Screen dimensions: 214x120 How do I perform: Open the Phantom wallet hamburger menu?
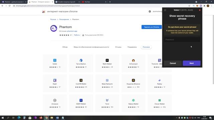[x=165, y=10]
